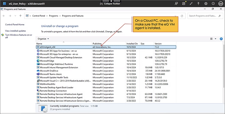
Task: Select the Microsoft OneDrive cloud icon
Action: click(38, 71)
